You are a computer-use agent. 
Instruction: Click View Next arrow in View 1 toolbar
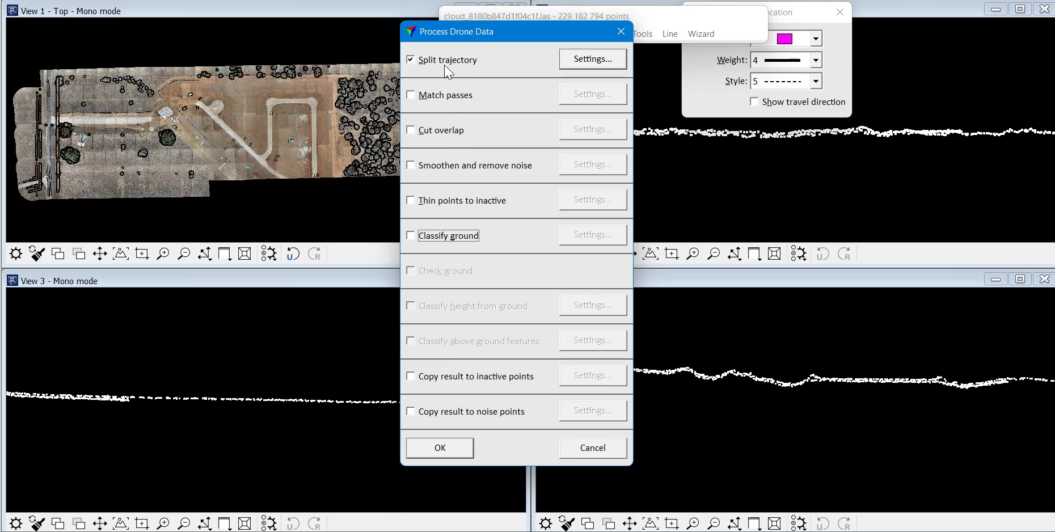point(314,254)
